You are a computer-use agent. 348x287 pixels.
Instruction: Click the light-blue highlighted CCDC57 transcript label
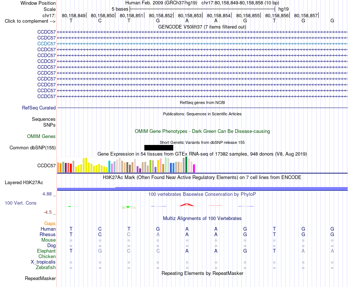(47, 44)
